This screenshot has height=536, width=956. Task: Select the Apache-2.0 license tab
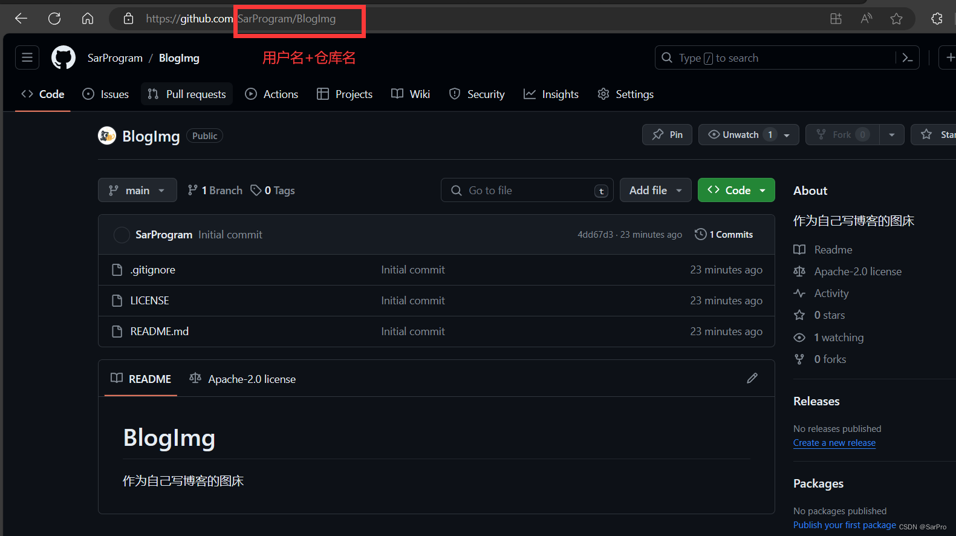tap(242, 379)
